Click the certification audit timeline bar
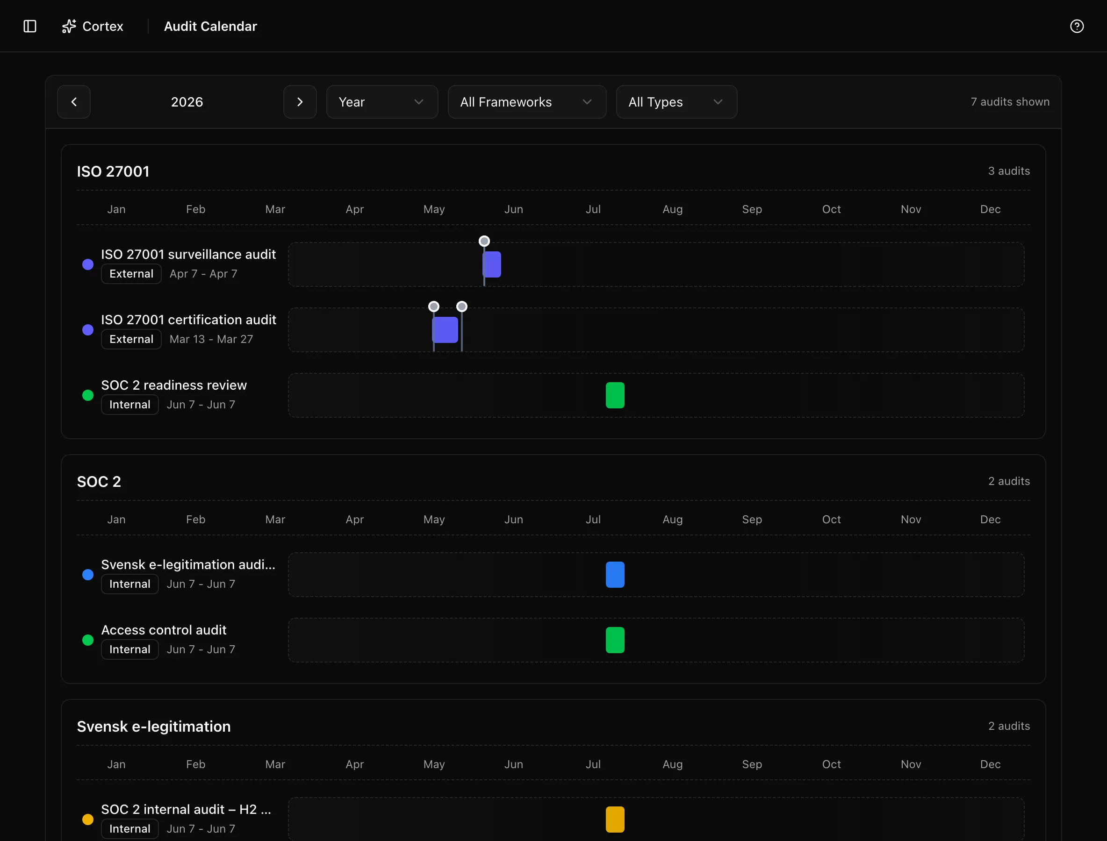The image size is (1107, 841). 445,330
